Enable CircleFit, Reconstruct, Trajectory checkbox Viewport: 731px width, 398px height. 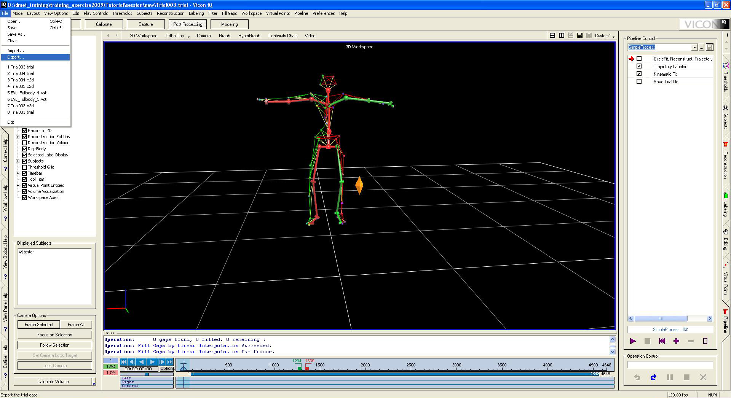click(x=639, y=59)
